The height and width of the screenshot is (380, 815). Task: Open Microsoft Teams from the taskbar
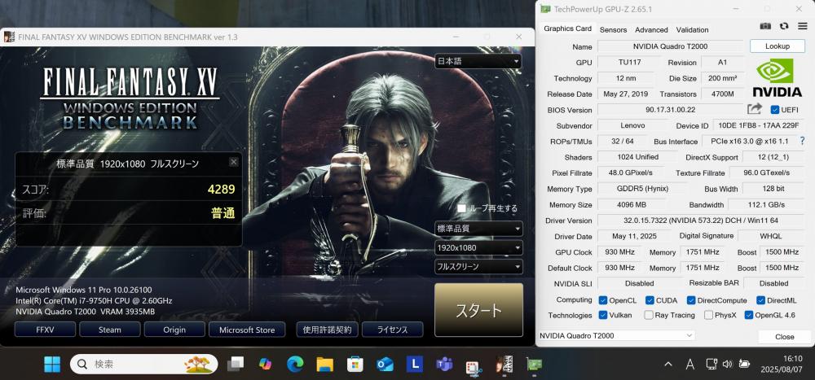coord(444,365)
